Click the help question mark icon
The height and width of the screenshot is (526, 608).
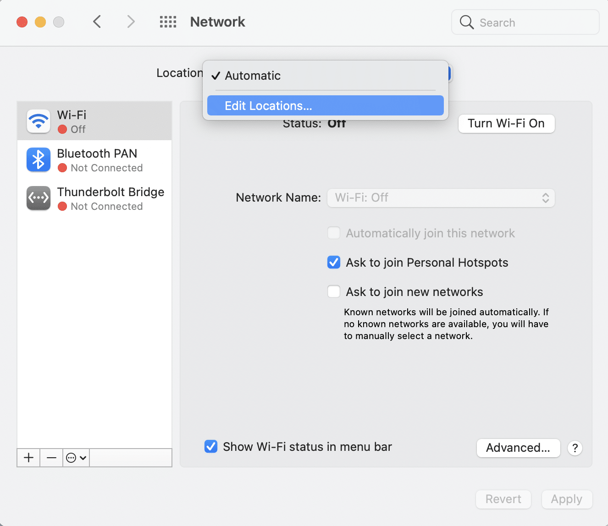pyautogui.click(x=575, y=448)
